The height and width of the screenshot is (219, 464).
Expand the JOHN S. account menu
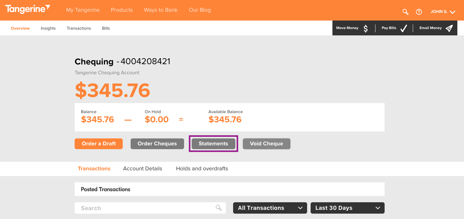coord(443,12)
